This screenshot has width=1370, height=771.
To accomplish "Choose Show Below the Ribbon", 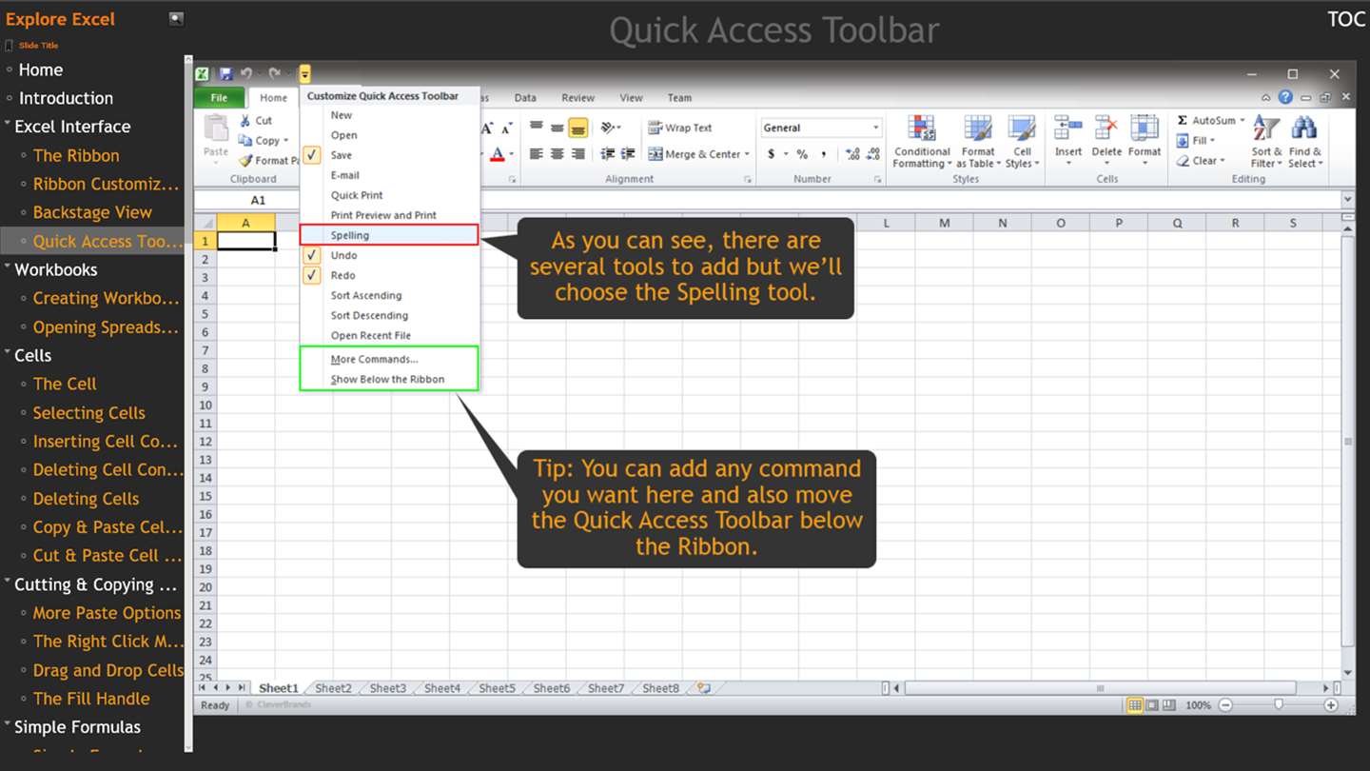I will point(389,379).
